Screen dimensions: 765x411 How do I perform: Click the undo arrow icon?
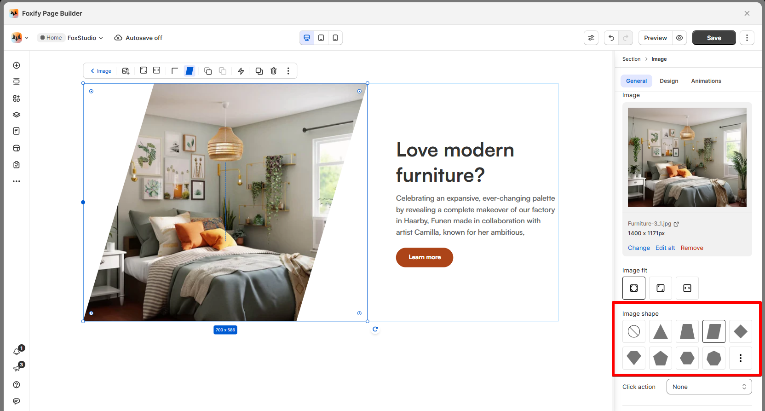(611, 38)
